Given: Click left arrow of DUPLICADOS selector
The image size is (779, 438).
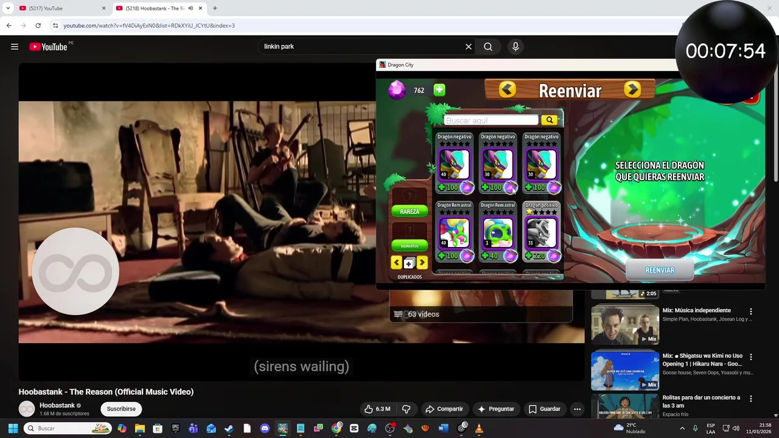Looking at the screenshot, I should coord(396,263).
